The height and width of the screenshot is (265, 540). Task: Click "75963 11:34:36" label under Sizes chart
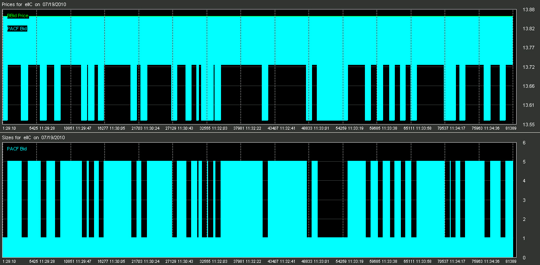485,262
